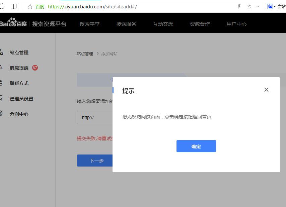
Task: Select the 百度 label in the address bar
Action: 40,6
